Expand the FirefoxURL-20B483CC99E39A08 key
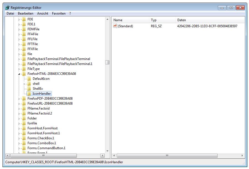The image size is (249, 169). [19, 103]
